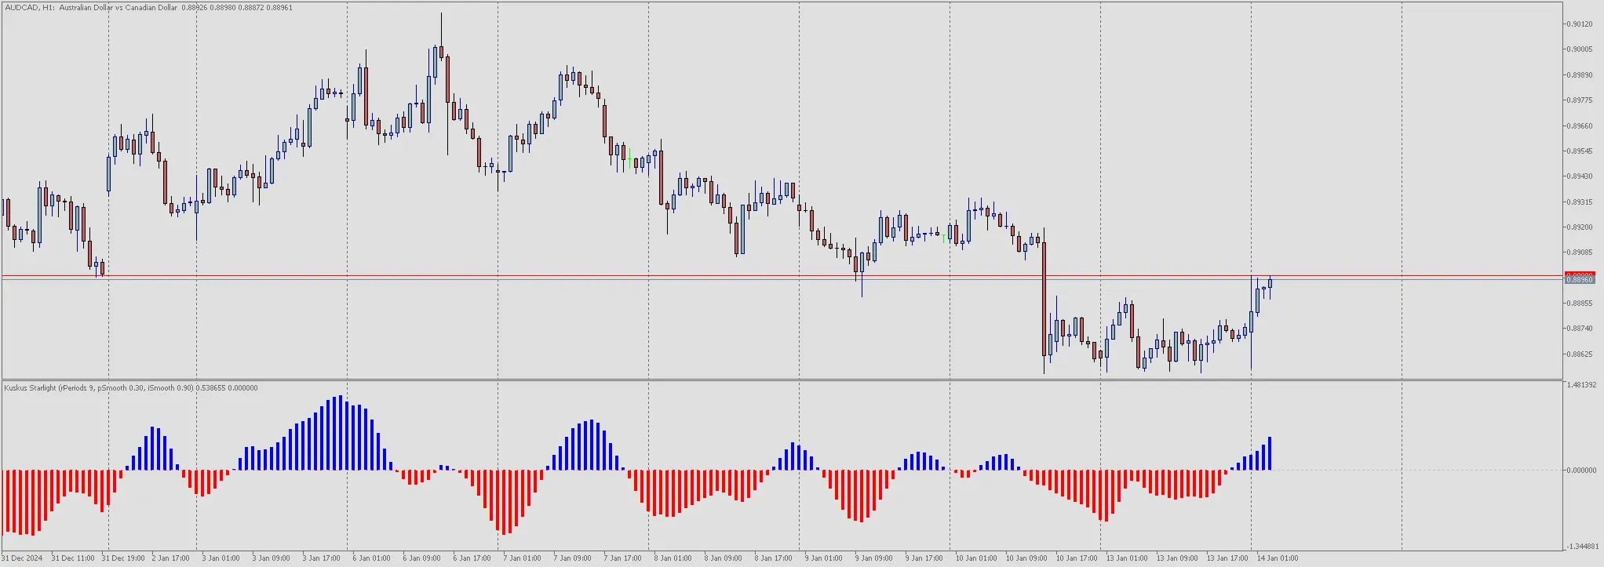
Task: Click the -1.344881 indicator scale minimum
Action: tap(1580, 547)
